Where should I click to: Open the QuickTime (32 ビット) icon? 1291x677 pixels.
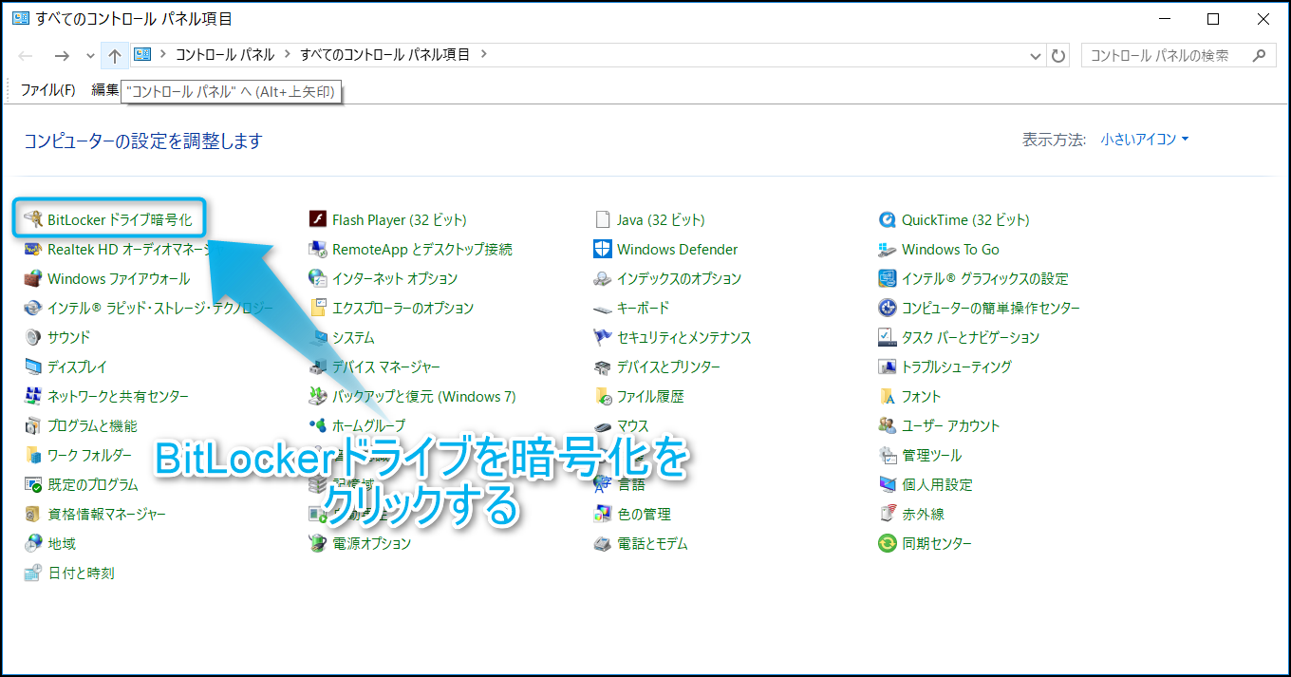[x=887, y=220]
